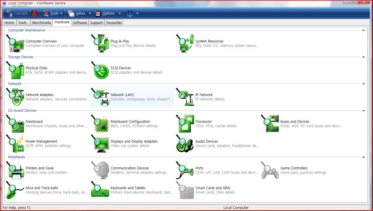This screenshot has height=211, width=373.
Task: Open the Buses and Devices icon
Action: 270,124
